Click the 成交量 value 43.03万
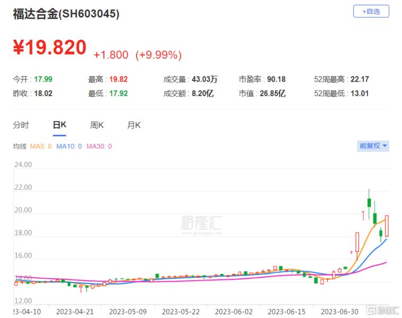402x318 pixels. (204, 79)
